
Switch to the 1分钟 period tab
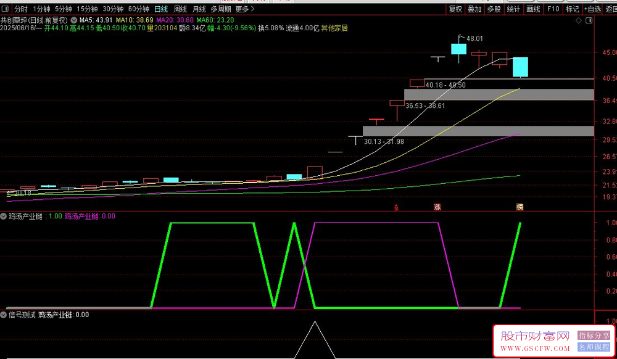[41, 9]
